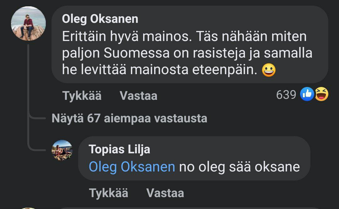Click the reply text 'no oleg sää oksane'
Viewport: 339px width, 209px height.
pos(239,167)
